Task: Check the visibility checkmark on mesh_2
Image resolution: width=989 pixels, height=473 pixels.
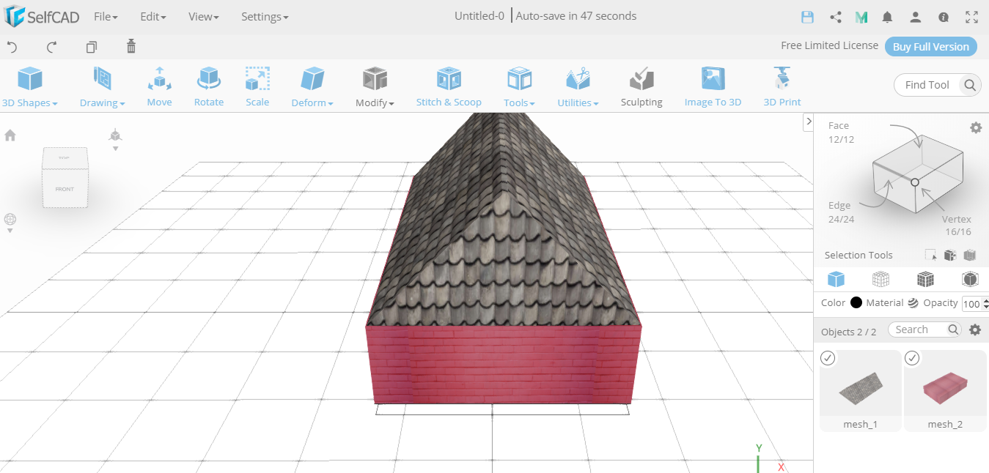Action: pyautogui.click(x=912, y=358)
